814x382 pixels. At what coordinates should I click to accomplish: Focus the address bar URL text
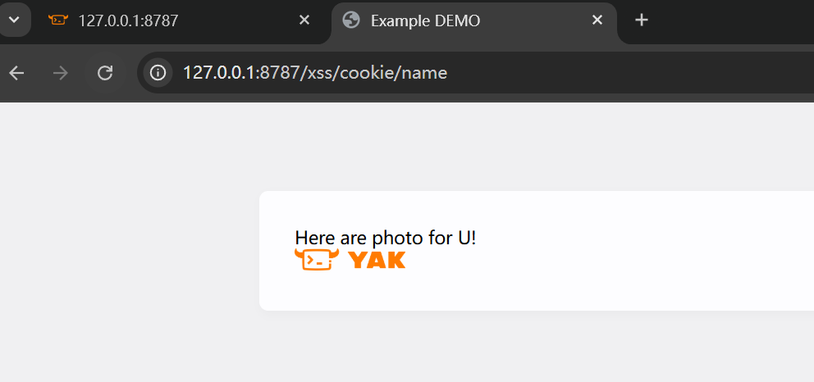[315, 73]
